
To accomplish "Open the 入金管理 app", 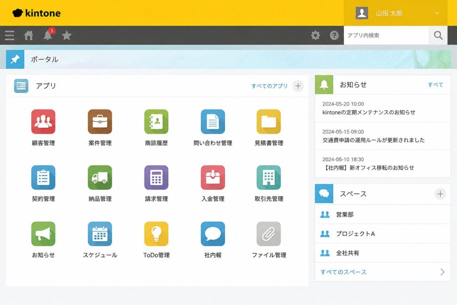I will (213, 178).
